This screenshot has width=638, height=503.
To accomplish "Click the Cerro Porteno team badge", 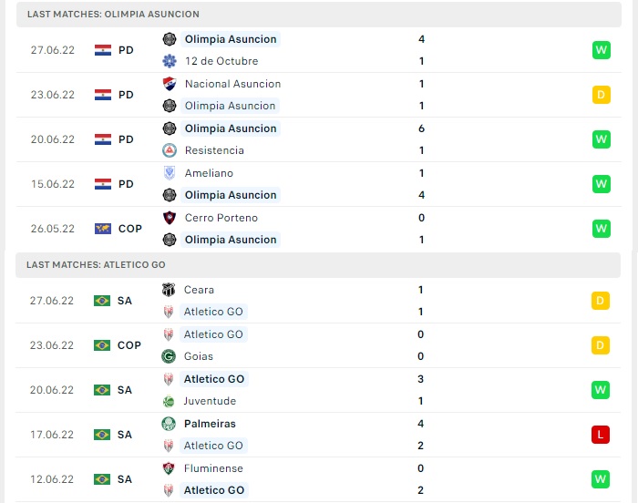I will tap(170, 218).
